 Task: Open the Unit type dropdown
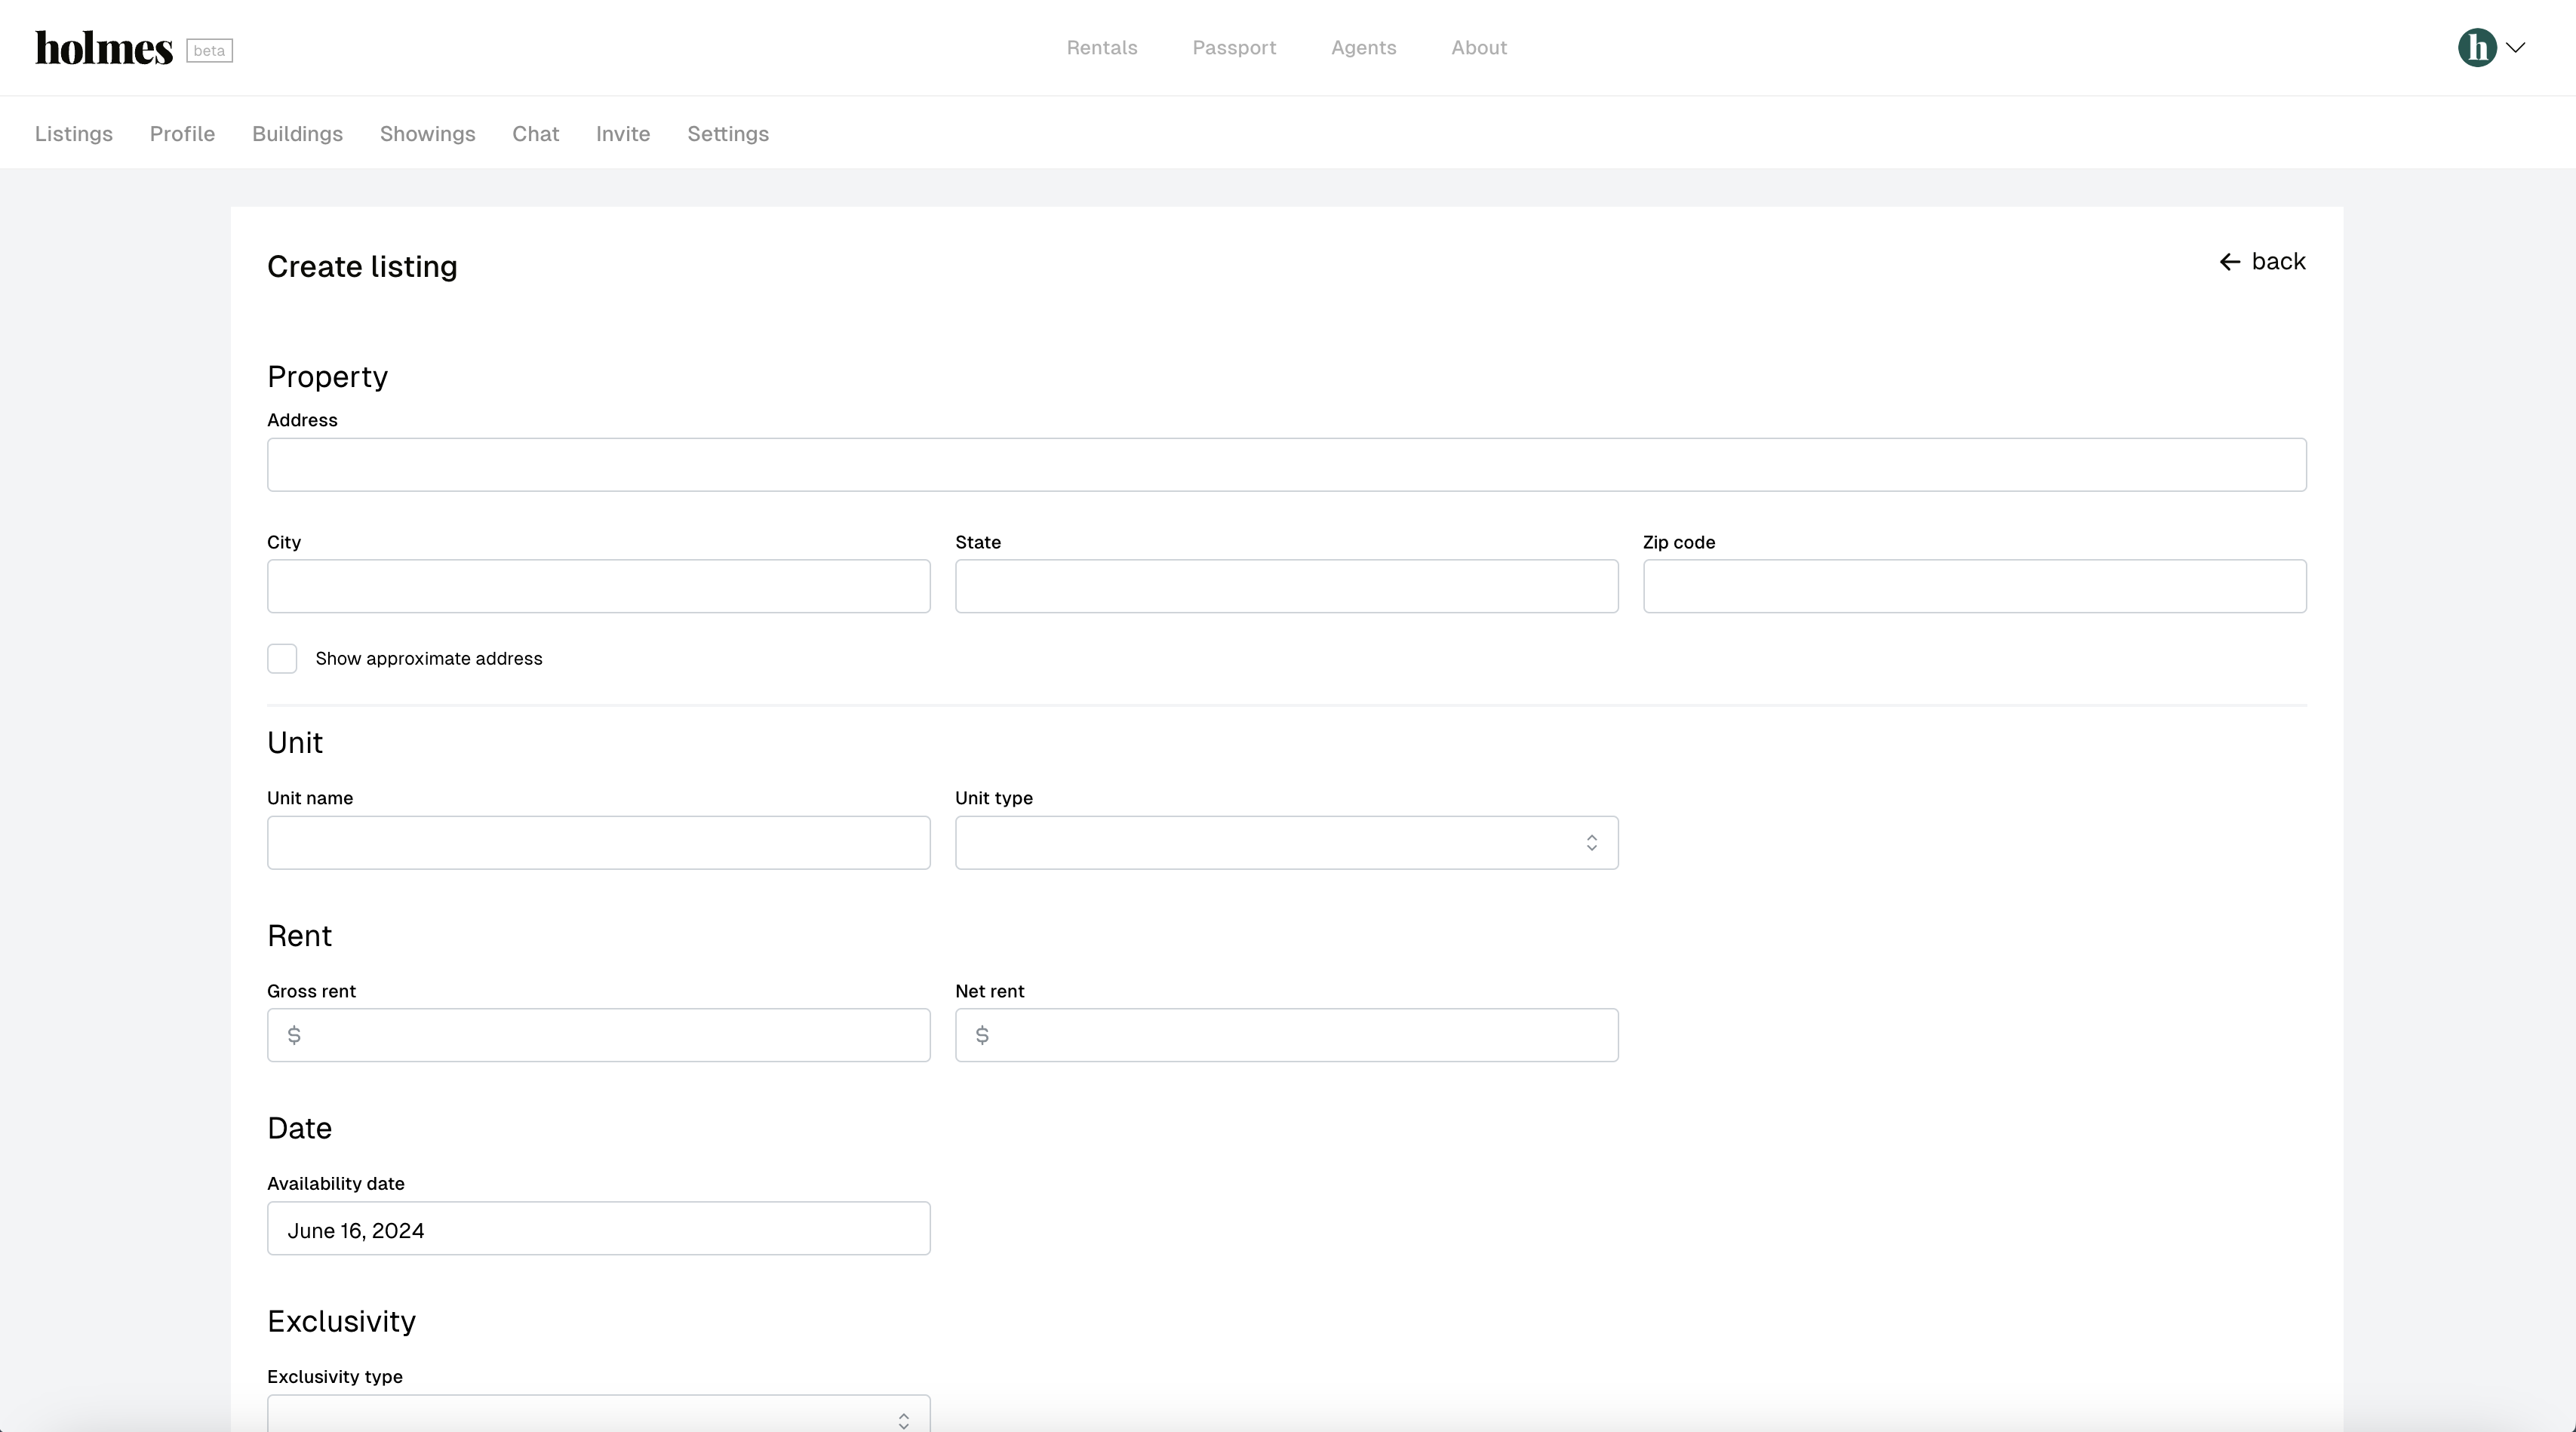click(1286, 842)
